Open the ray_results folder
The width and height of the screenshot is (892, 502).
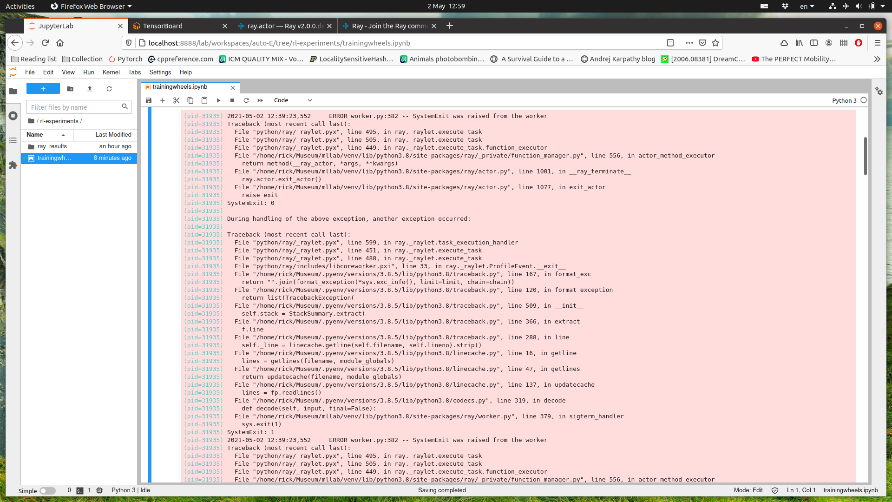pos(52,146)
